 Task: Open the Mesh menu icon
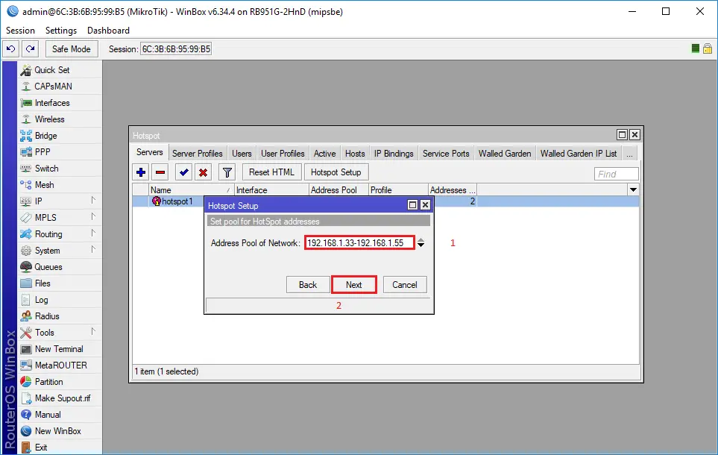pyautogui.click(x=26, y=185)
